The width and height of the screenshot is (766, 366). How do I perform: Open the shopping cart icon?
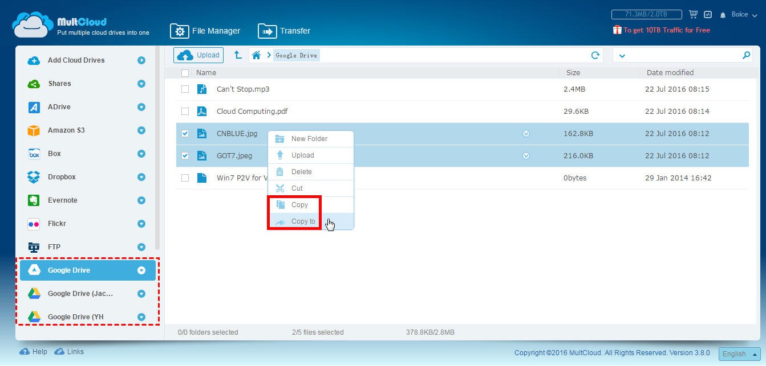(693, 14)
